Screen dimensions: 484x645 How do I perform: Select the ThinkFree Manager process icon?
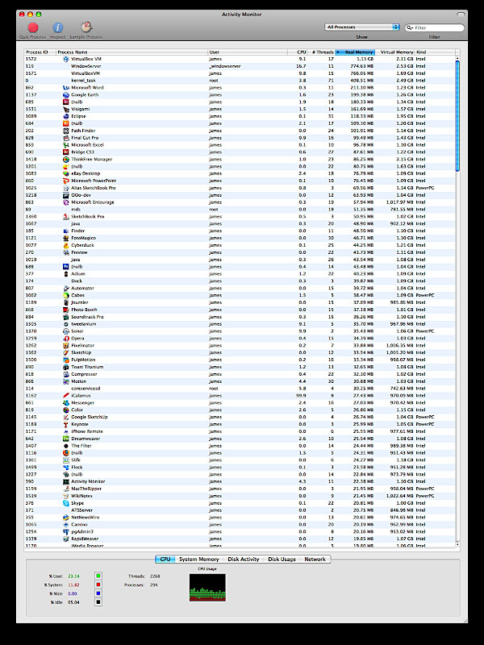pyautogui.click(x=66, y=159)
